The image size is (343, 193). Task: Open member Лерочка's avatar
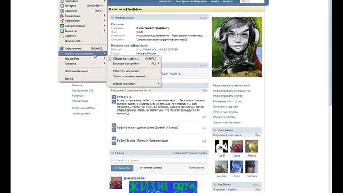tap(251, 167)
